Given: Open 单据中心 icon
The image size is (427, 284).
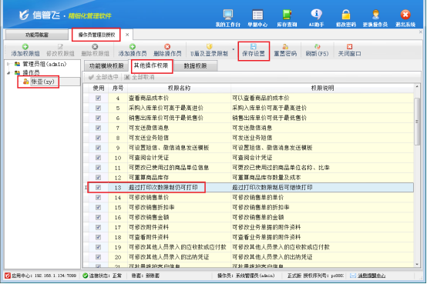Looking at the screenshot, I should [257, 18].
